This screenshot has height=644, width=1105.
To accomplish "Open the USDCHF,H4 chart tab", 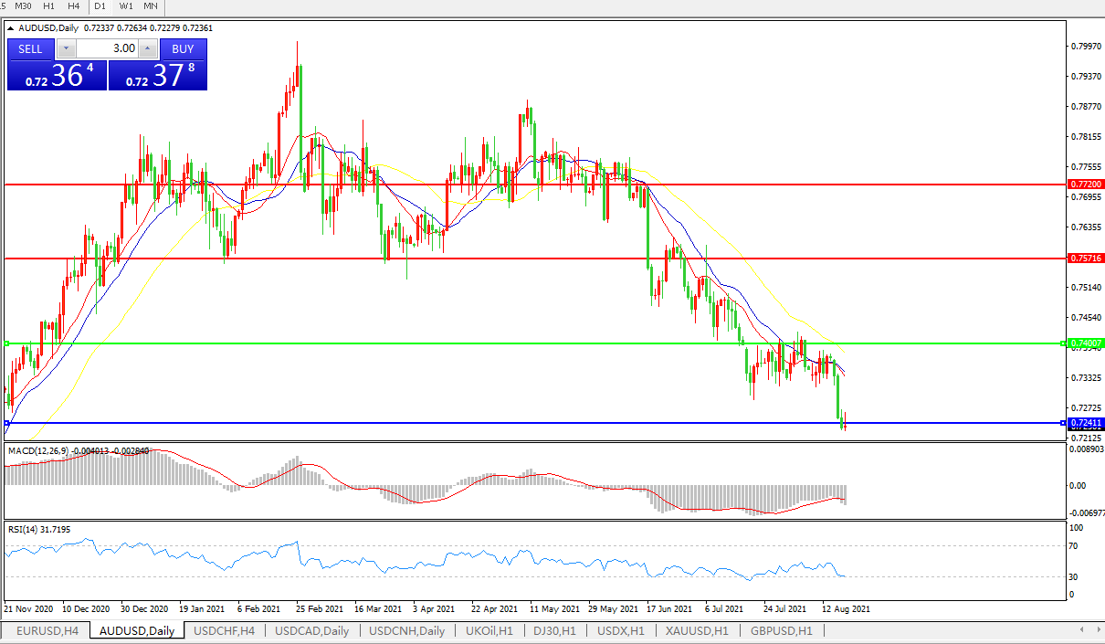I will tap(224, 631).
